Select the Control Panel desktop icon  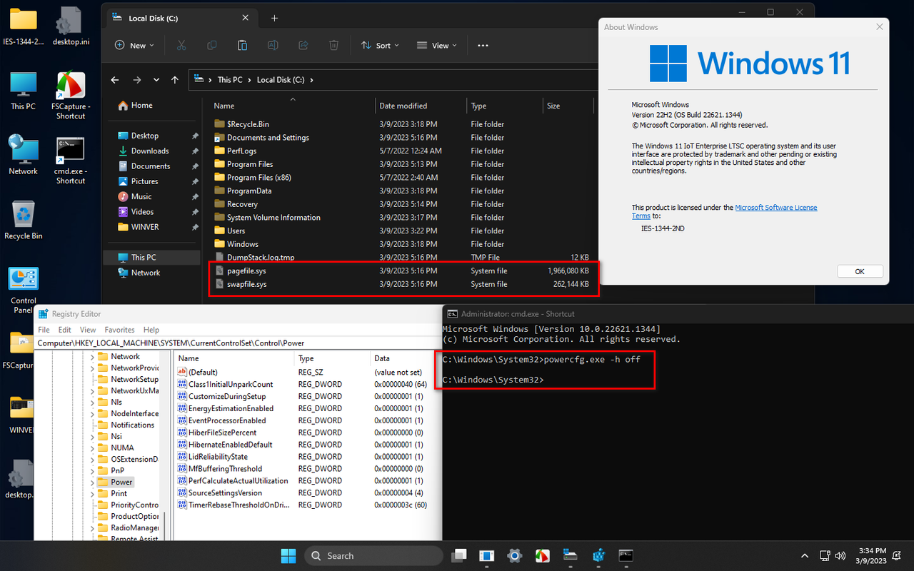click(23, 290)
